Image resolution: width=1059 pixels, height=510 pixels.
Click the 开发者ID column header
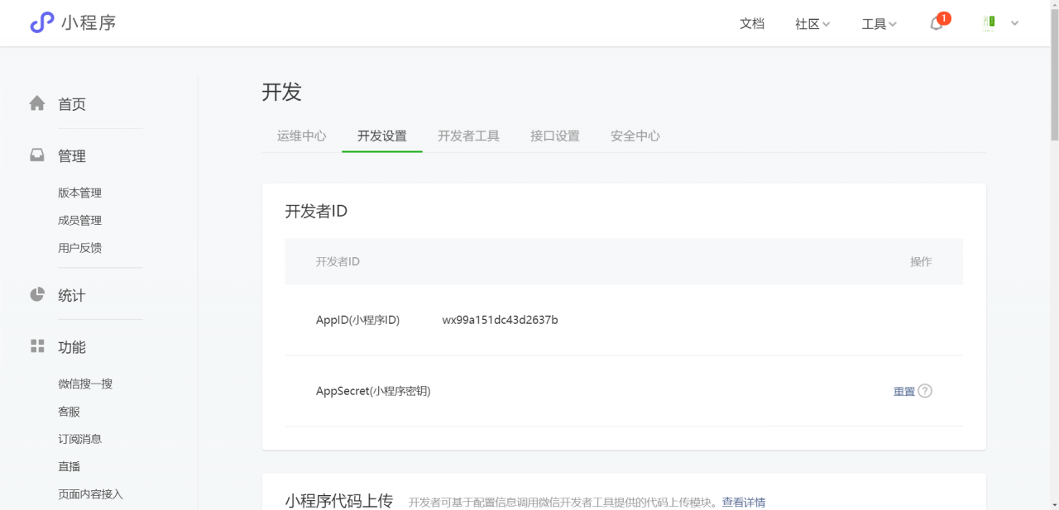click(x=338, y=261)
